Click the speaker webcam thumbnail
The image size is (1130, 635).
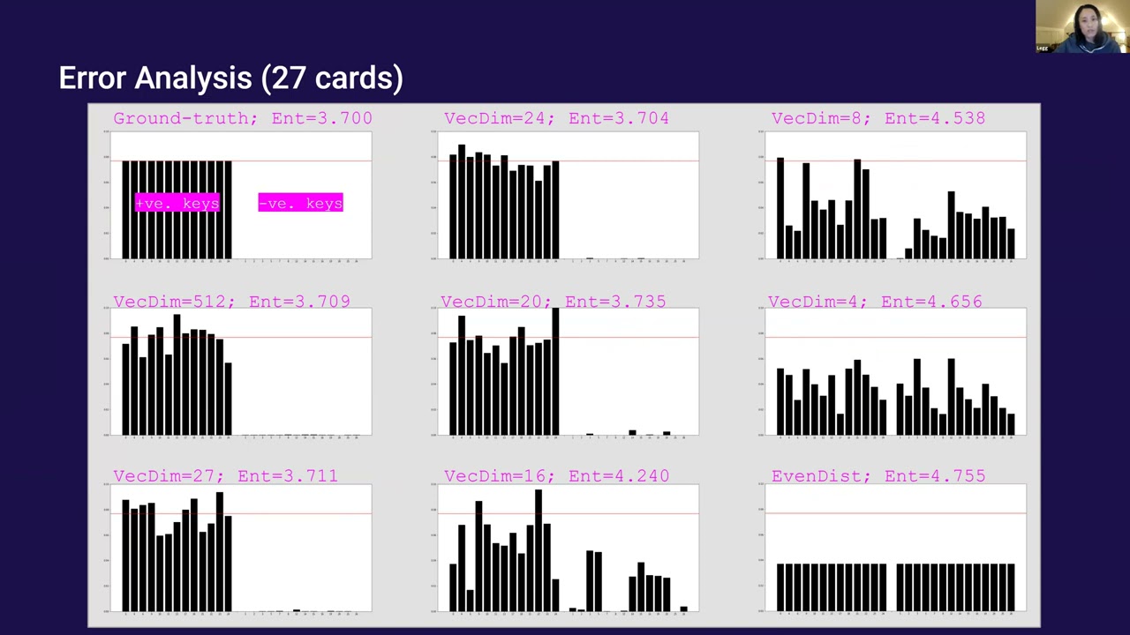pyautogui.click(x=1082, y=27)
